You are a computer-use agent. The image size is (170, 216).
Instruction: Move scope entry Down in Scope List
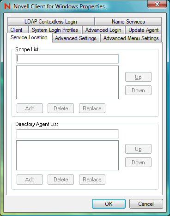tap(138, 90)
